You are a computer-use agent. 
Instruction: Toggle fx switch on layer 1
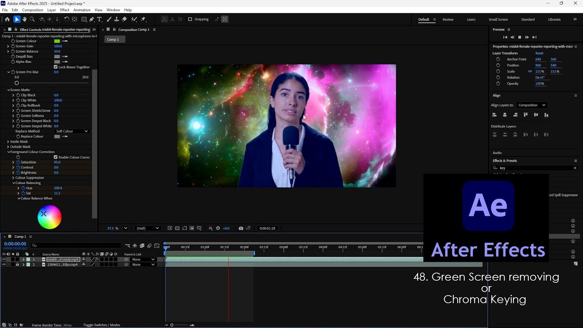click(97, 259)
